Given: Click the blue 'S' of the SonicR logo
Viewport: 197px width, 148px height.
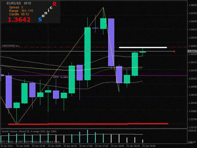Looking at the screenshot, I should point(40,20).
